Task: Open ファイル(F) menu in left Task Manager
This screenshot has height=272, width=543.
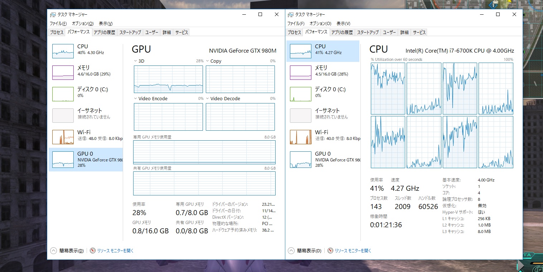Action: point(58,24)
